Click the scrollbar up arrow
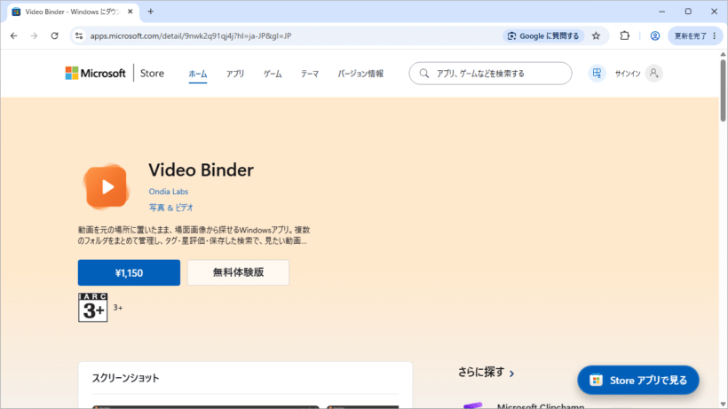The height and width of the screenshot is (409, 728). tap(723, 54)
